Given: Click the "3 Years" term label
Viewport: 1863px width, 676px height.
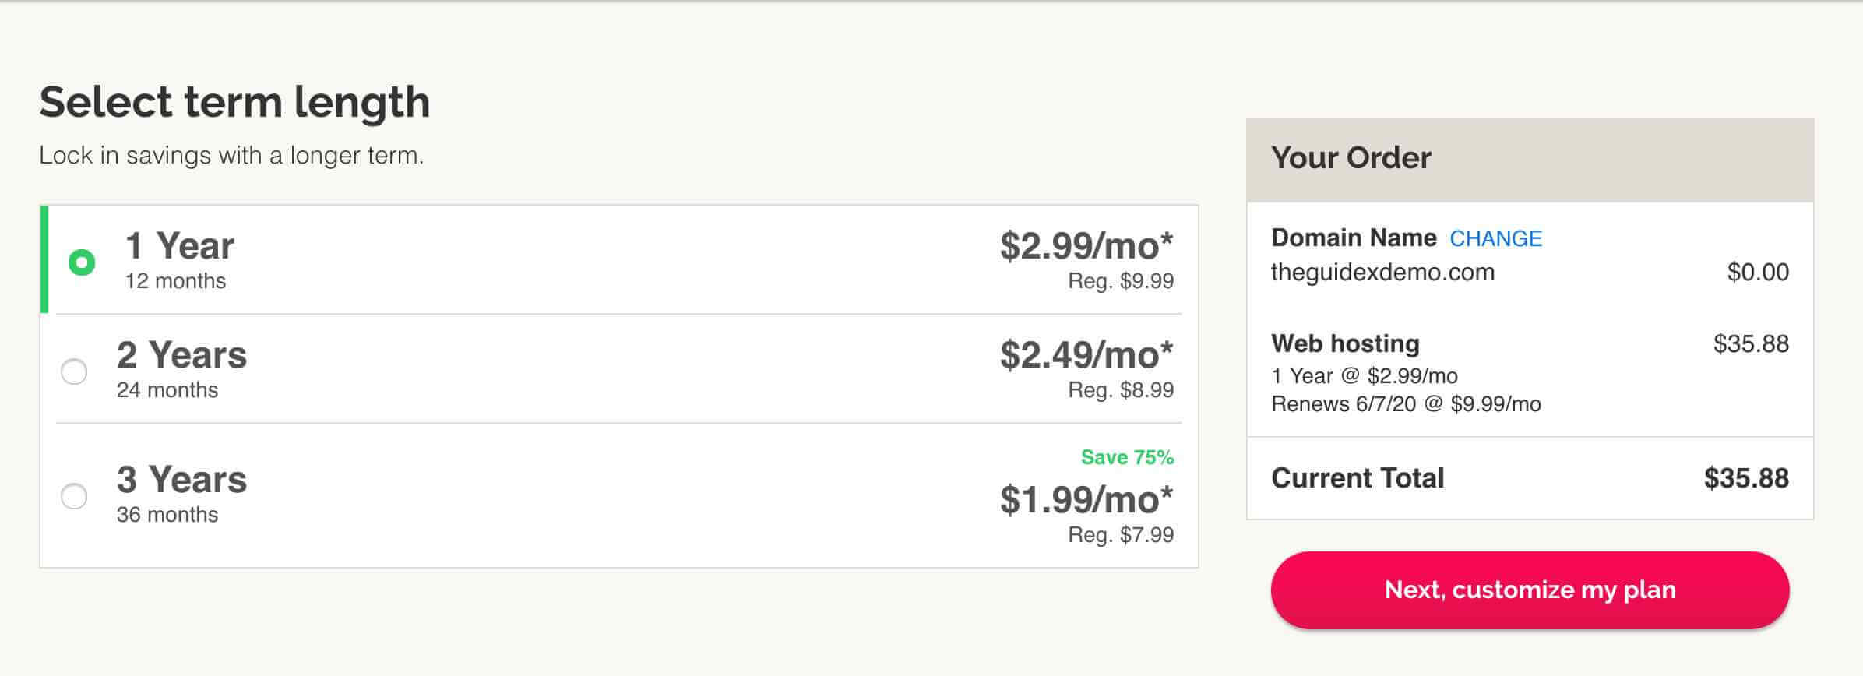Looking at the screenshot, I should tap(181, 480).
